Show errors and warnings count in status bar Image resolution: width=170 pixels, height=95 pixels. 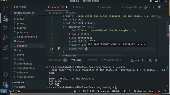pos(14,91)
